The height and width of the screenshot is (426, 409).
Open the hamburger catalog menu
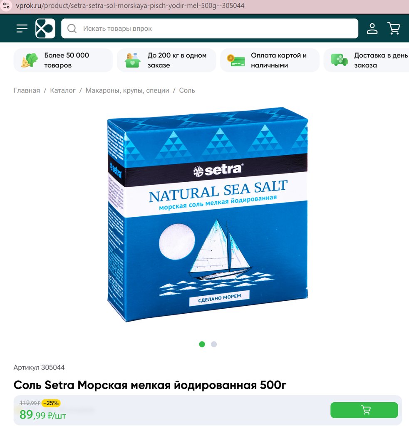(x=22, y=29)
